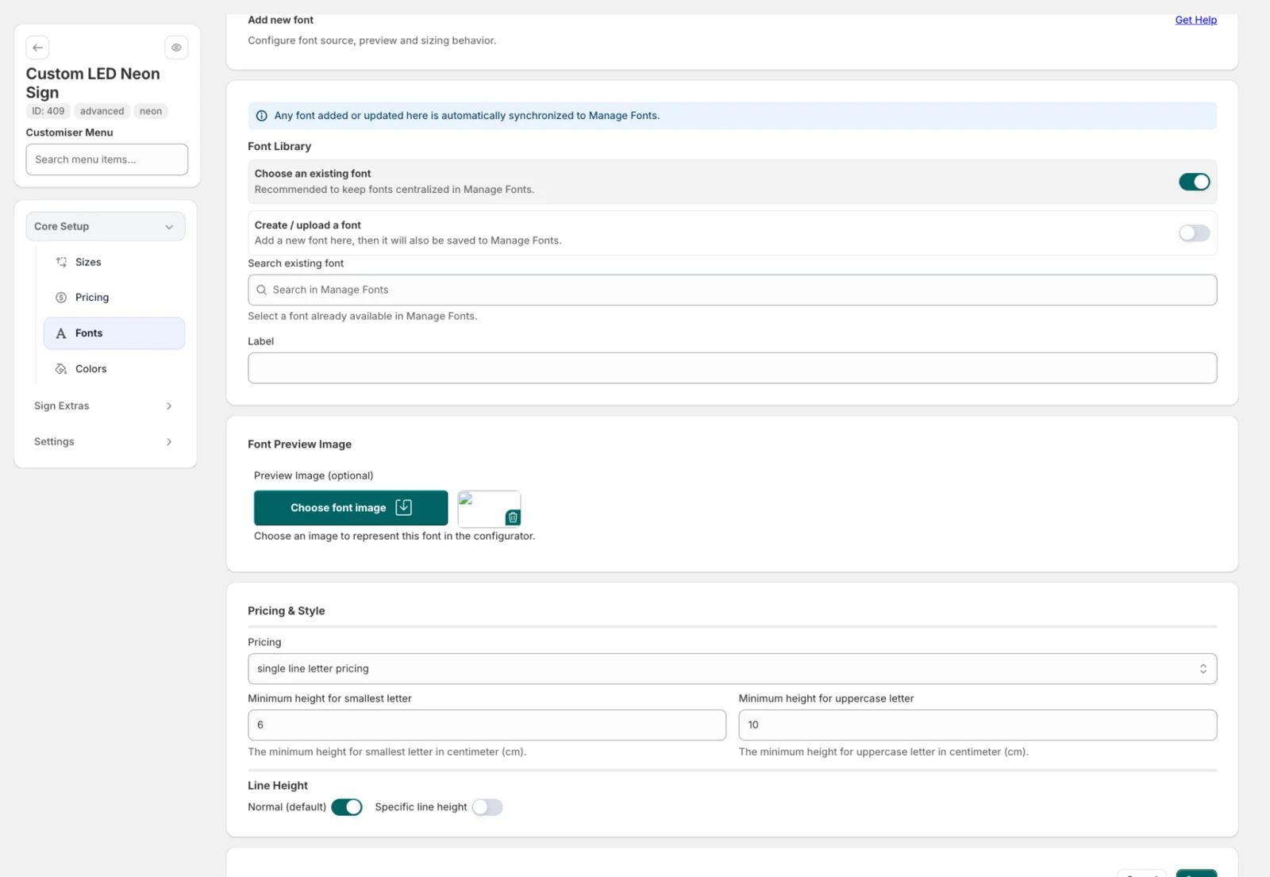The image size is (1270, 877).
Task: Expand the Settings section
Action: click(x=106, y=441)
